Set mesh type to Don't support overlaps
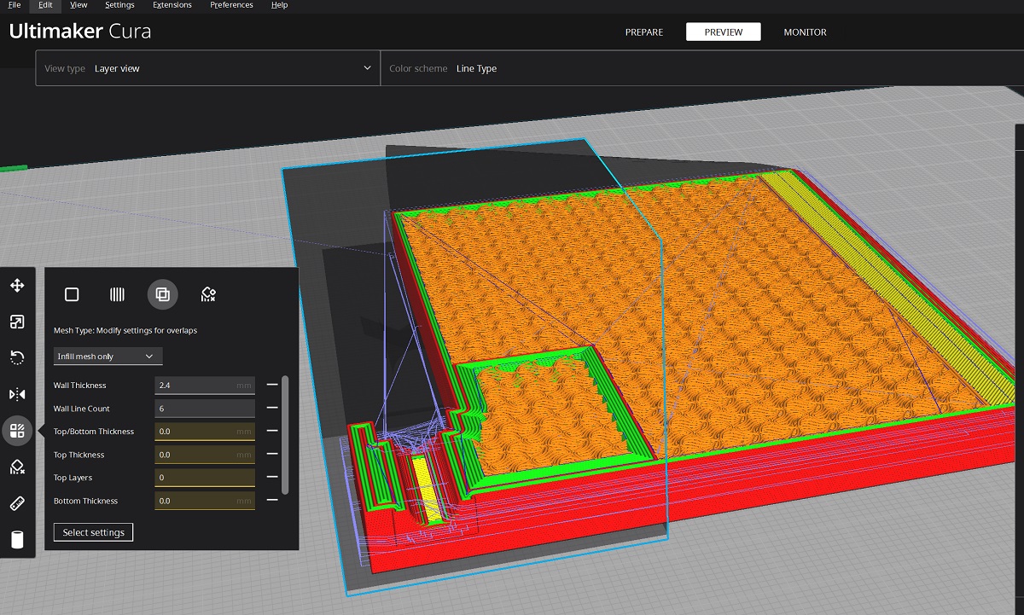 click(x=207, y=294)
